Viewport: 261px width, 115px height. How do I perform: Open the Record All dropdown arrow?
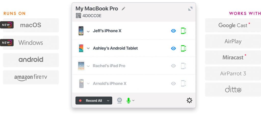click(108, 101)
